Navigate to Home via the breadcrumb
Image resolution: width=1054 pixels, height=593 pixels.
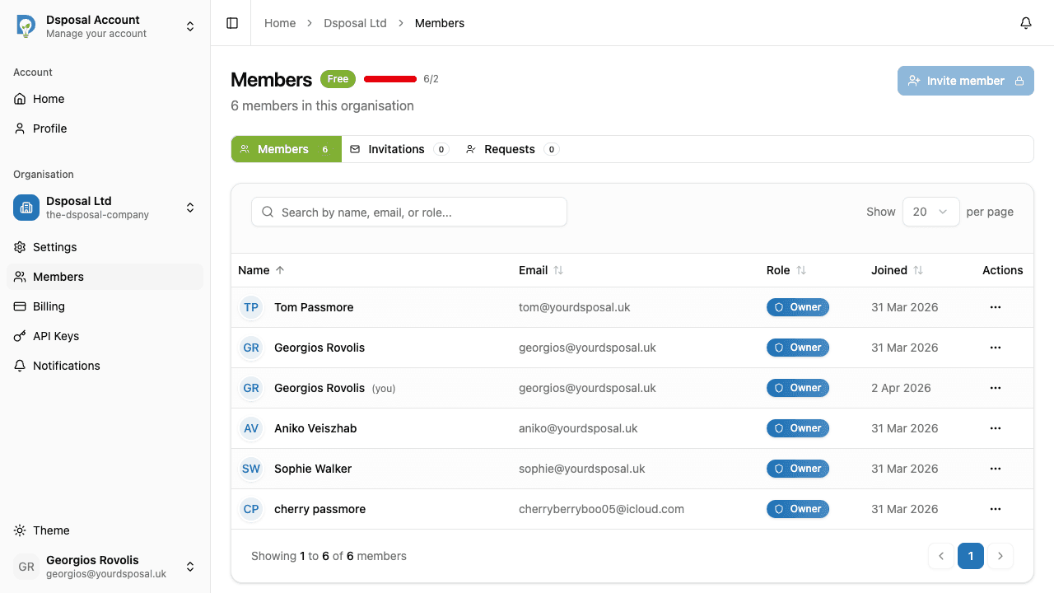coord(279,22)
